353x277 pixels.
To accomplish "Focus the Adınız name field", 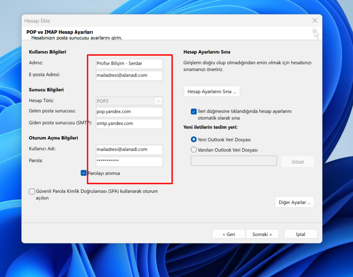I will (x=129, y=64).
